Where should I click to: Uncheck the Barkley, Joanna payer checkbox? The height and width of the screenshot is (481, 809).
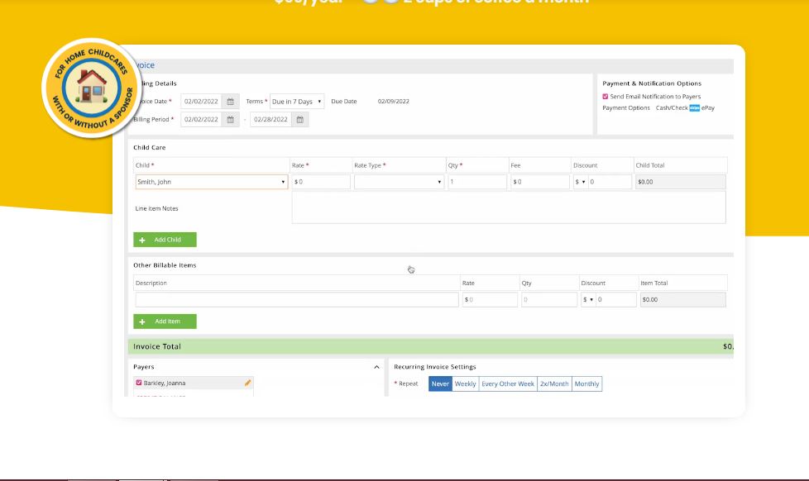[x=138, y=383]
